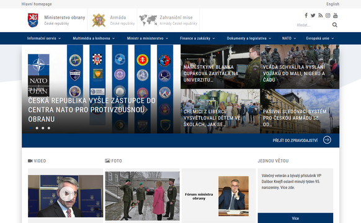
Task: Switch language to English
Action: pos(332,4)
